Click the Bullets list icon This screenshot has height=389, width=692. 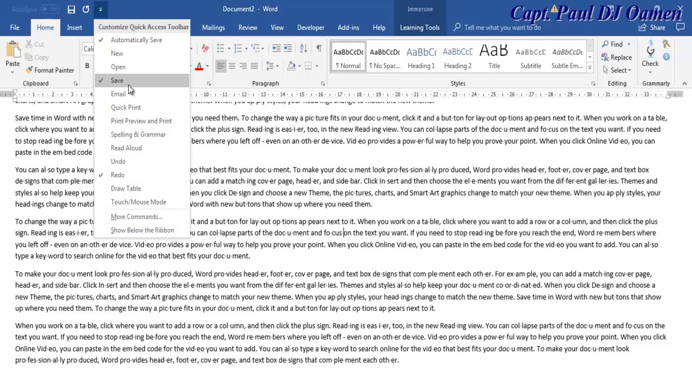(221, 49)
